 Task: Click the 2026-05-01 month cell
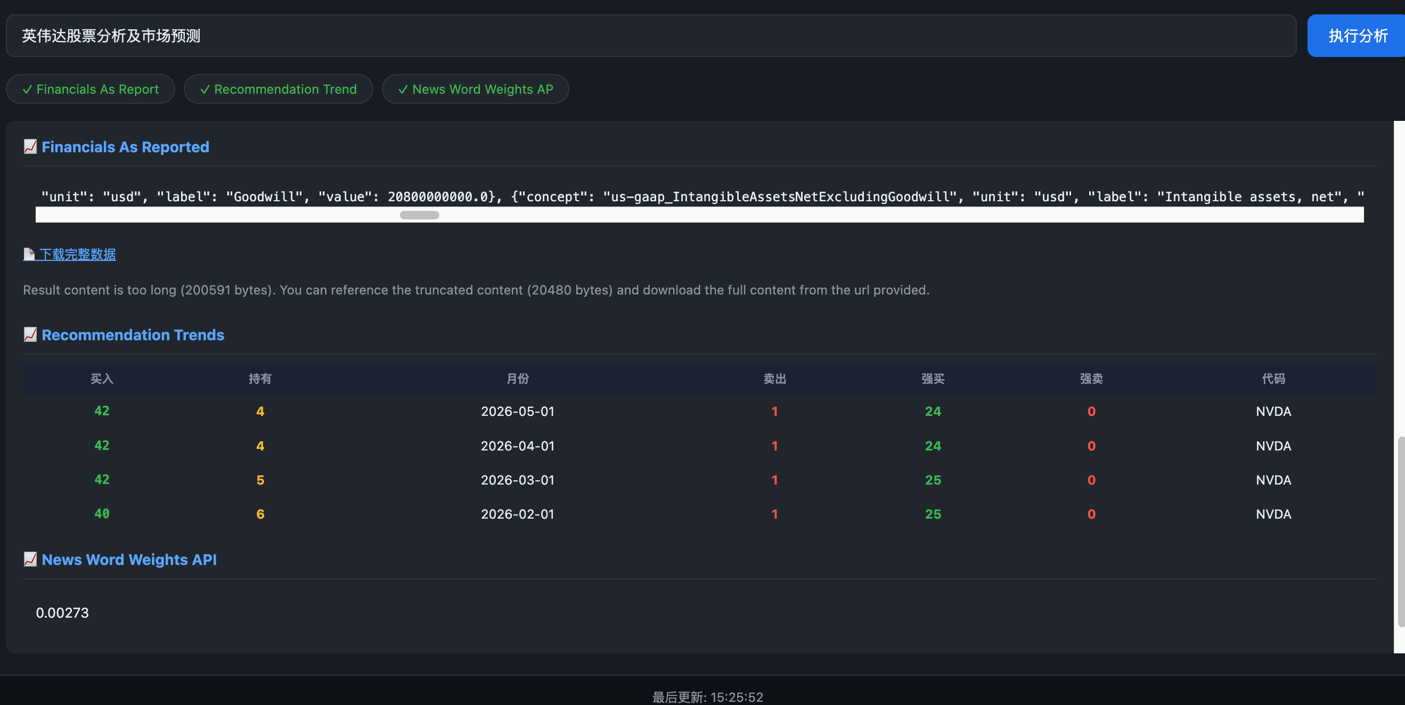(x=518, y=411)
